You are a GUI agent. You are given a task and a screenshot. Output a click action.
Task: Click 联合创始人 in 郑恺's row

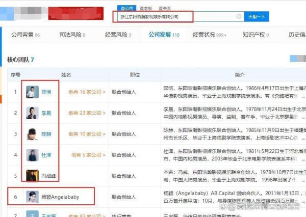click(x=124, y=92)
